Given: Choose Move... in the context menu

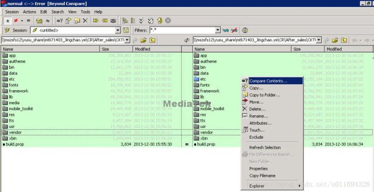Looking at the screenshot, I should 272,102.
